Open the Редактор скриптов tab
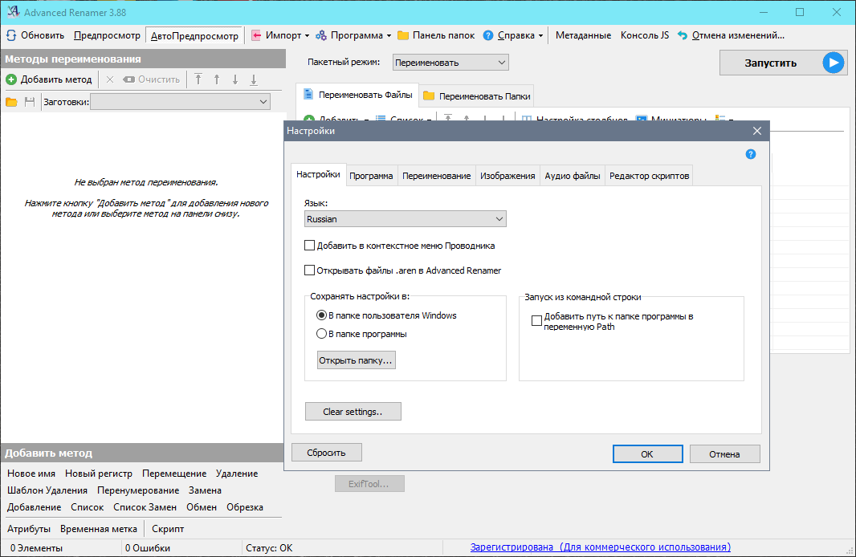The width and height of the screenshot is (856, 557). 649,176
